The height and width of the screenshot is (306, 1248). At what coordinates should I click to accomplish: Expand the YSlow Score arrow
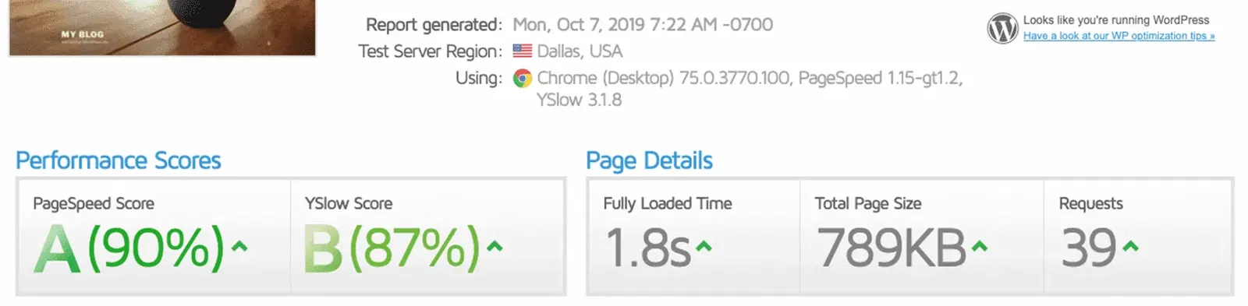coord(495,247)
